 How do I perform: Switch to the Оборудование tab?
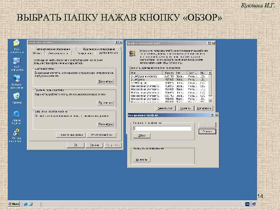click(x=85, y=53)
